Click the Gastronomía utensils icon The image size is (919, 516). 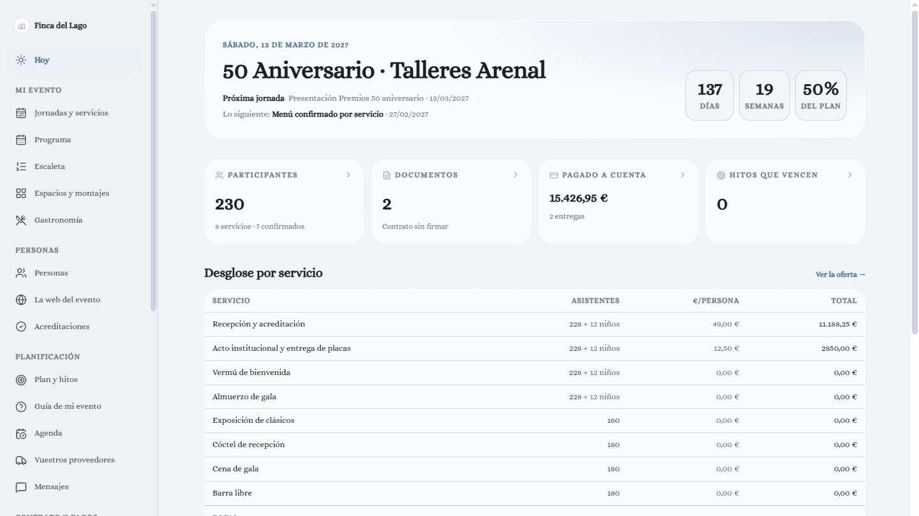(x=21, y=220)
